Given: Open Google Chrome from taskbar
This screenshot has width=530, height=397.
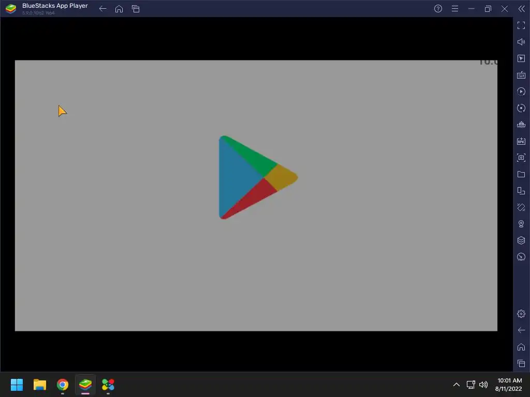Looking at the screenshot, I should (63, 385).
